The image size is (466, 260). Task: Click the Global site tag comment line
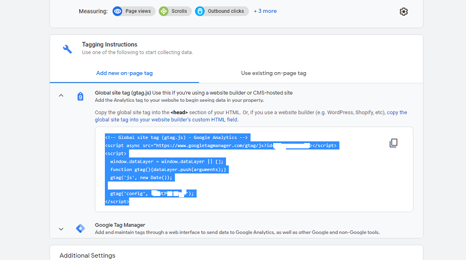(178, 137)
